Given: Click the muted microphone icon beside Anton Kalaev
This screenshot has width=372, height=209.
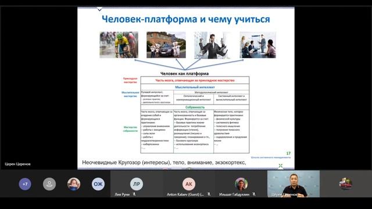Looking at the screenshot, I should point(209,194).
